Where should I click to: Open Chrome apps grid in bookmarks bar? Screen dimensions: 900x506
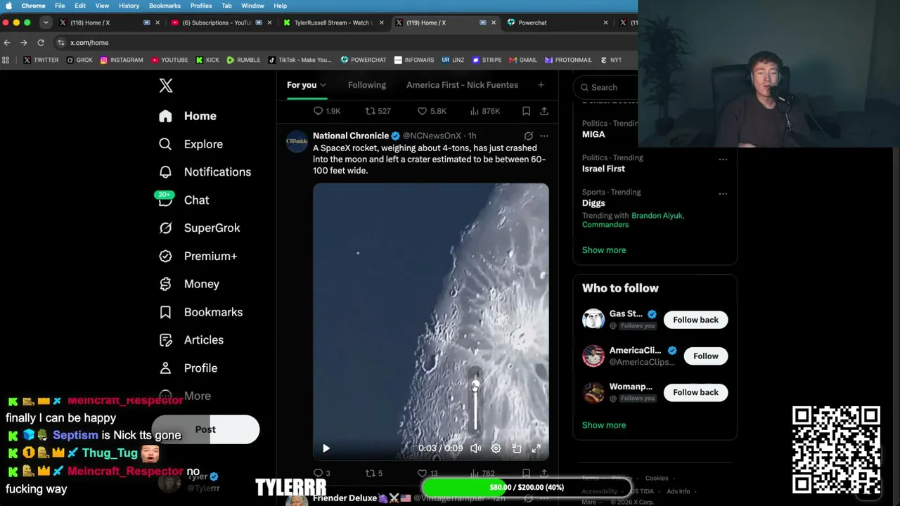pyautogui.click(x=6, y=60)
